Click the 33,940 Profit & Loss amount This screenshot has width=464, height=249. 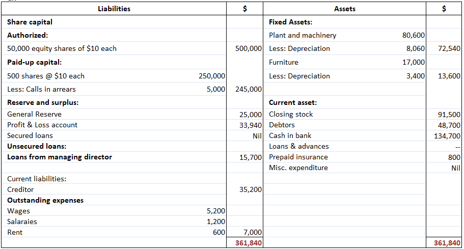250,125
